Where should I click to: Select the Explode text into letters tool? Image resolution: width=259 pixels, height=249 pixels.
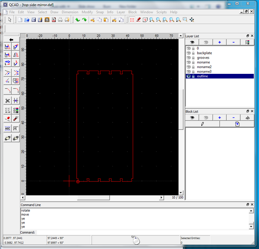coord(7,129)
